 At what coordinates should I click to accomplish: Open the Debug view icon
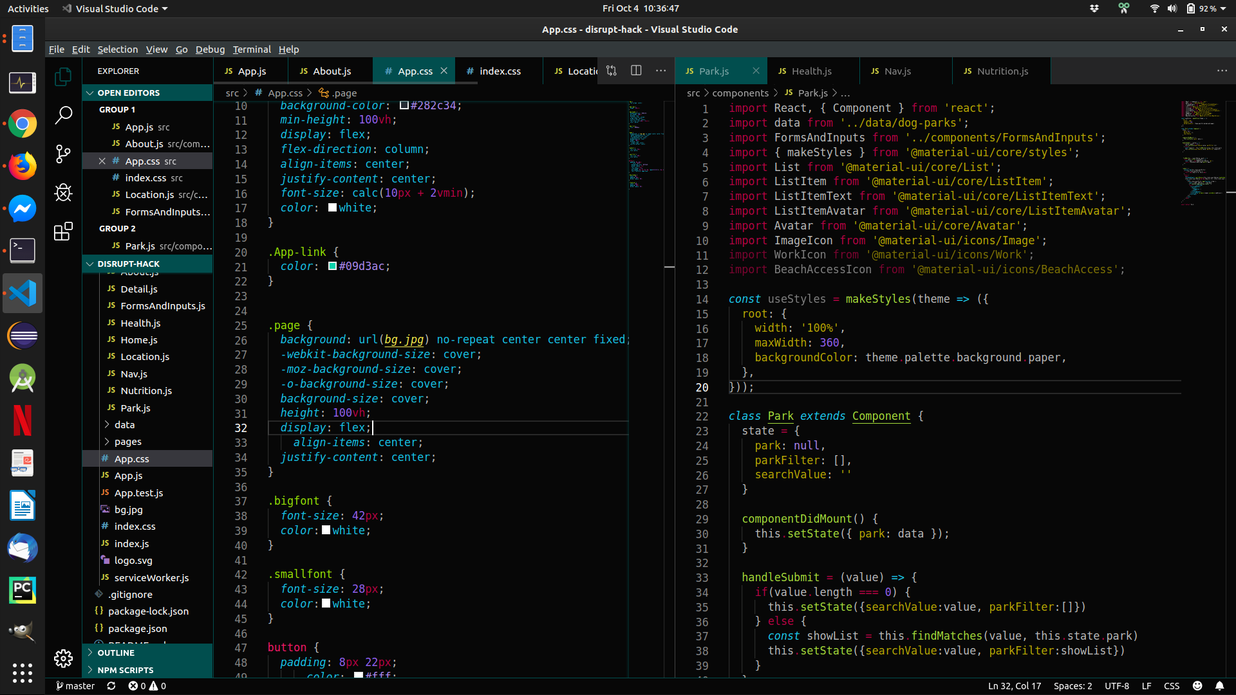[63, 192]
